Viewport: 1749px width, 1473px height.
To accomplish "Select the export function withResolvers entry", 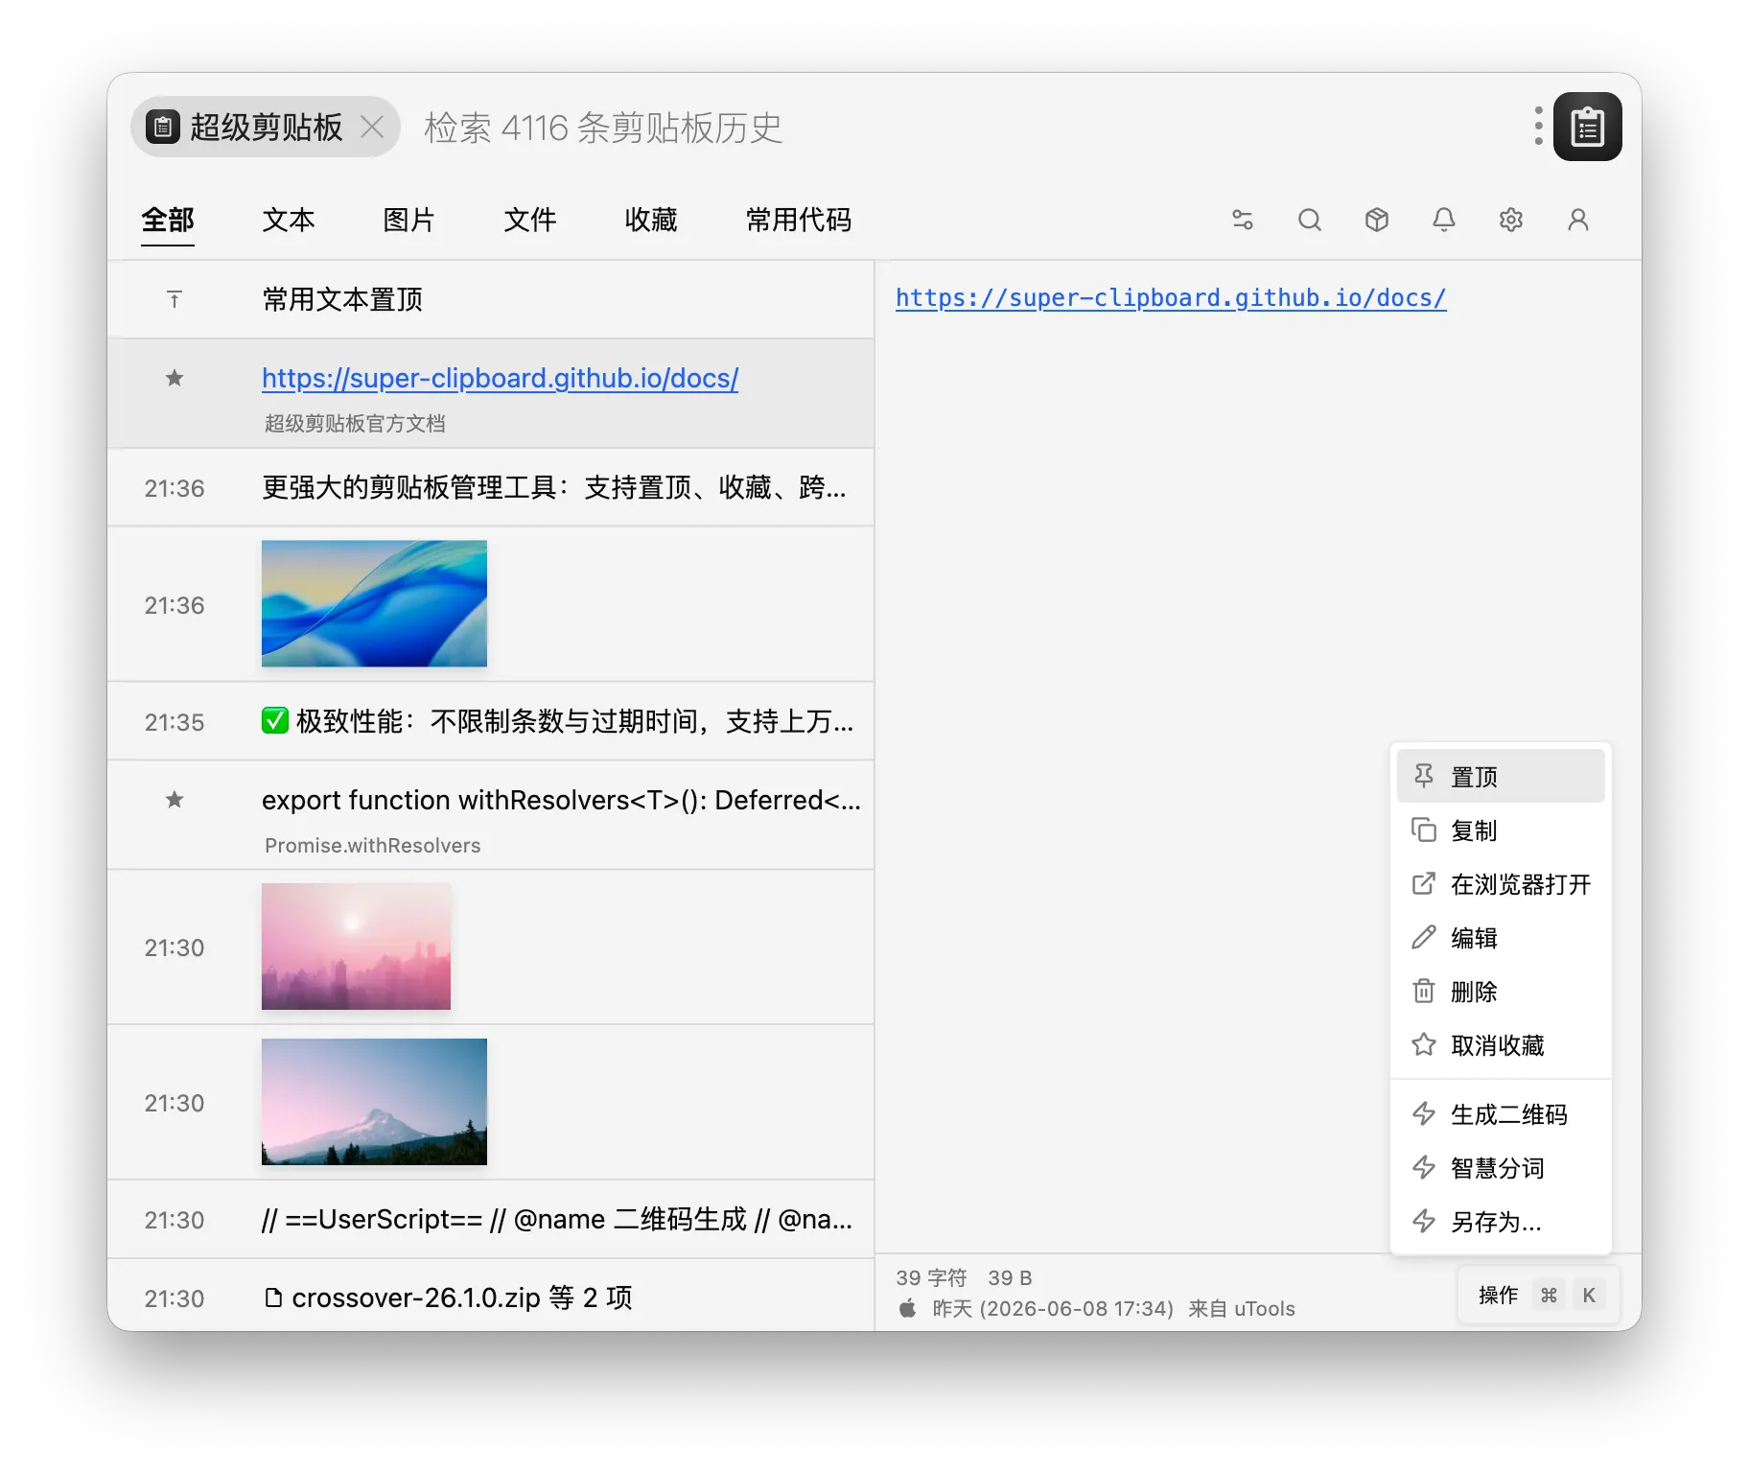I will point(491,815).
